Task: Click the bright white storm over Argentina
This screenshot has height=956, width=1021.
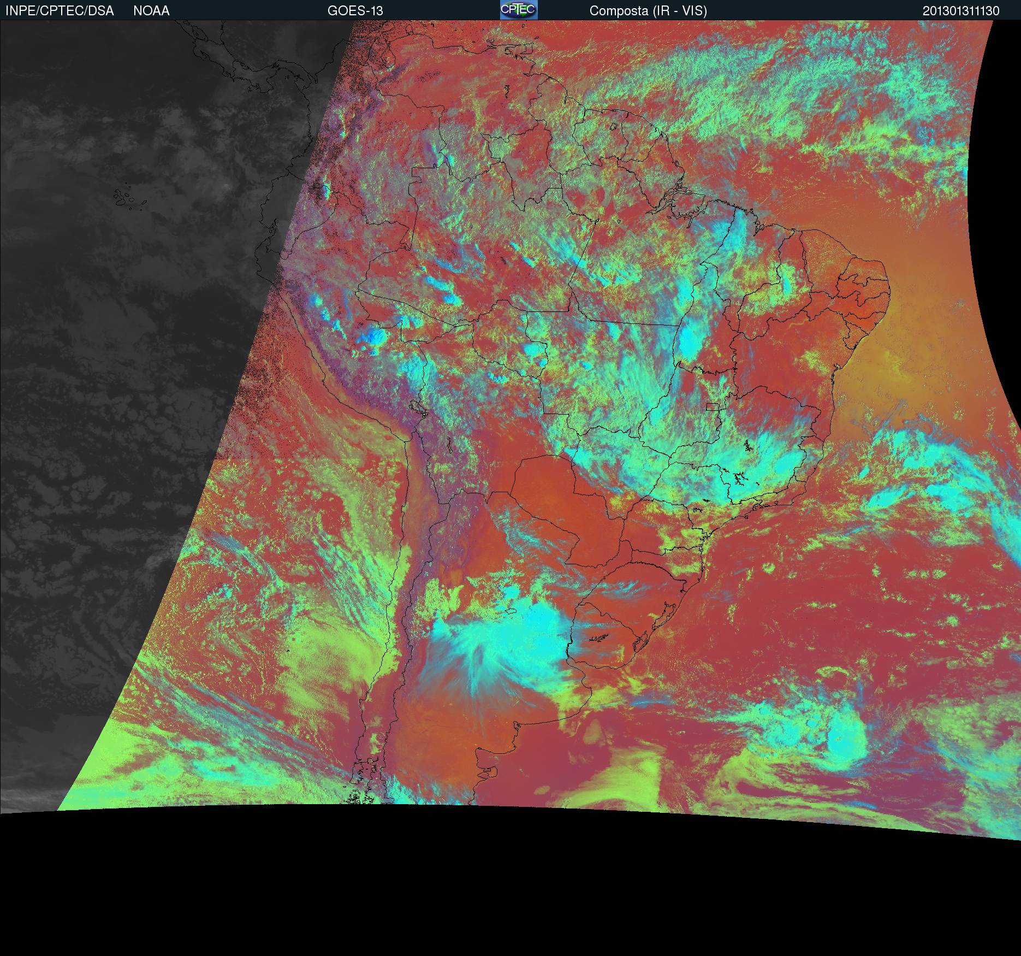Action: pos(491,645)
